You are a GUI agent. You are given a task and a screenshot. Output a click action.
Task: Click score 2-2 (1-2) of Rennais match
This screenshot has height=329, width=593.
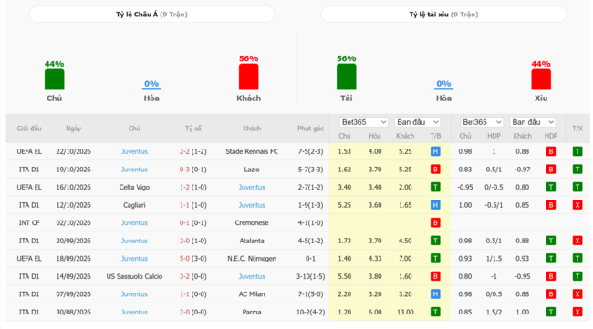(x=192, y=151)
